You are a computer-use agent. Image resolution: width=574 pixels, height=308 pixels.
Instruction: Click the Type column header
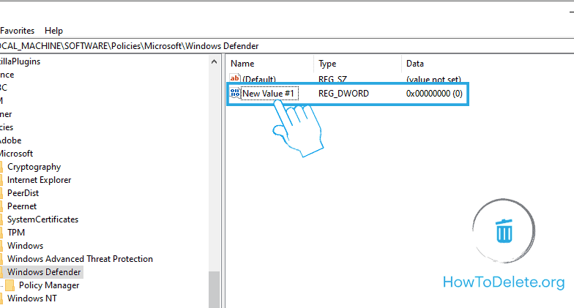327,64
